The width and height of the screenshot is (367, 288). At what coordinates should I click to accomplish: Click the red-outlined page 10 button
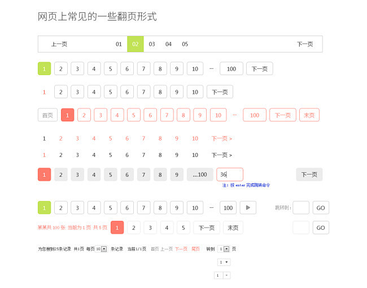coord(218,115)
